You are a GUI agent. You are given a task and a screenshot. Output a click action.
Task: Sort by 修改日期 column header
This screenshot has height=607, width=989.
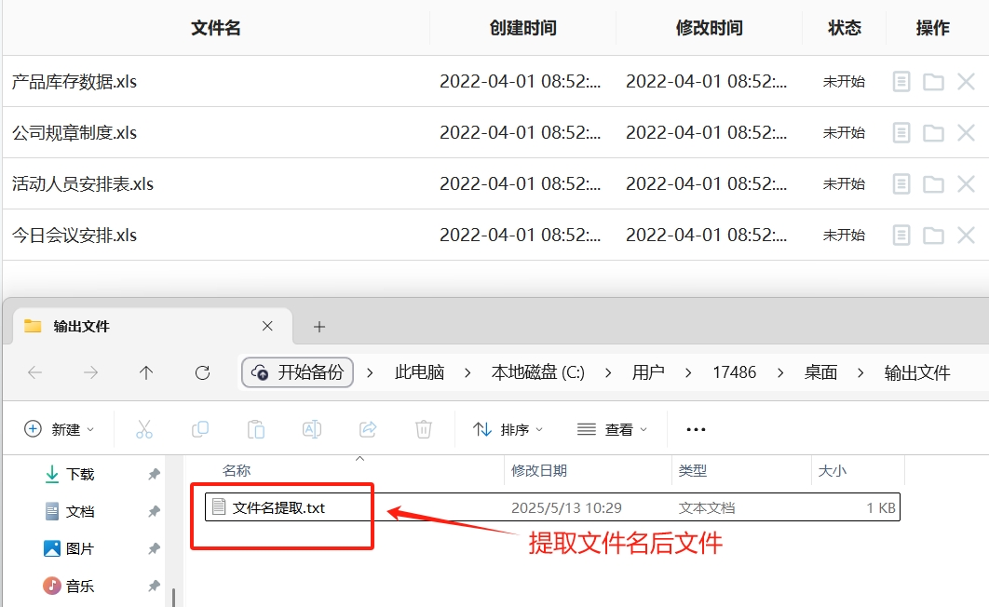[538, 471]
